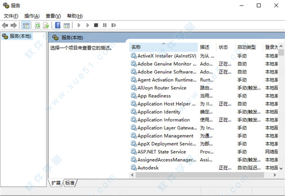This screenshot has height=196, width=285.
Task: Select ASP.NET State Service name
Action: pyautogui.click(x=162, y=152)
